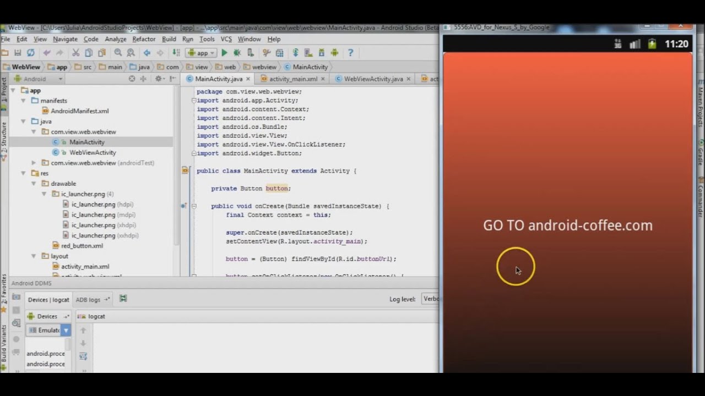Open the Log level Verbose dropdown
The width and height of the screenshot is (705, 396).
tap(430, 299)
